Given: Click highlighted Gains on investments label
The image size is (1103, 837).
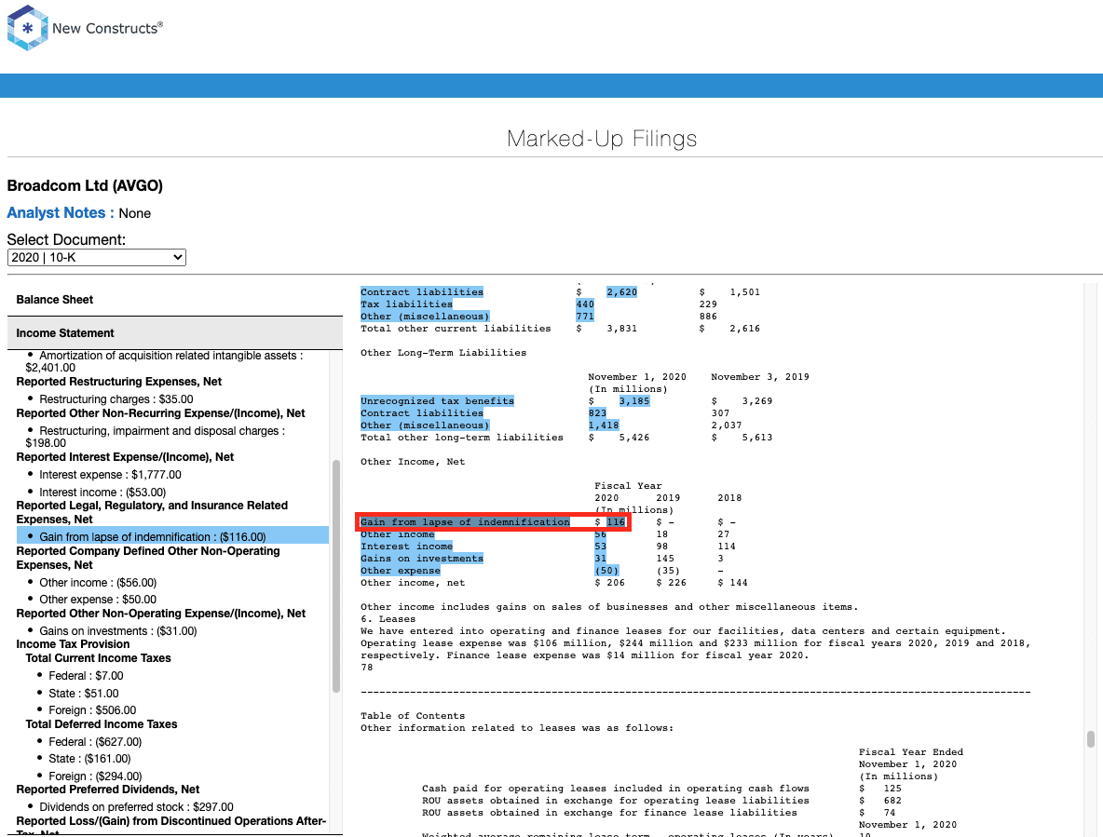Looking at the screenshot, I should point(422,559).
